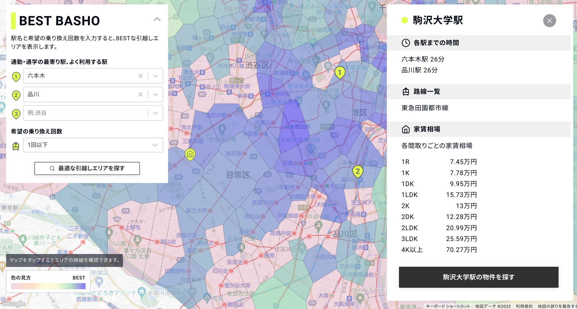
Task: Click map pin number 1 near Roppongi
Action: coord(340,72)
